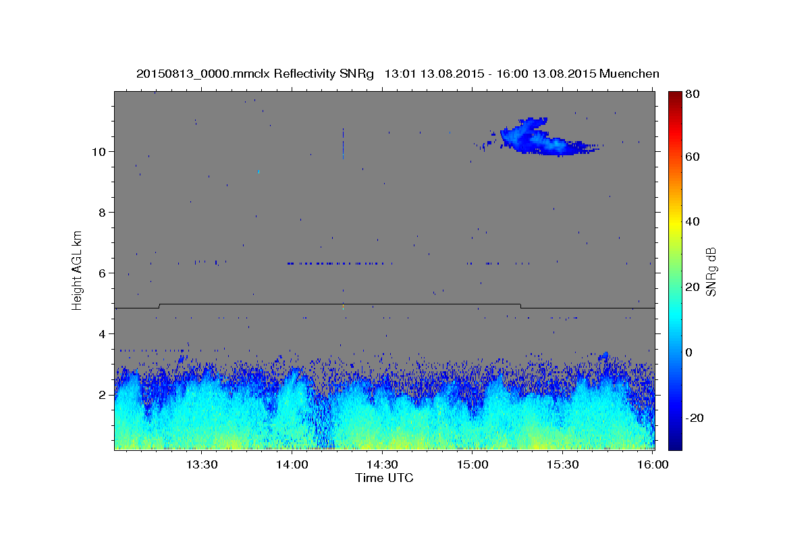The image size is (810, 540).
Task: Click the vertical blue streak near 14:17 at 10 km
Action: pyautogui.click(x=343, y=143)
